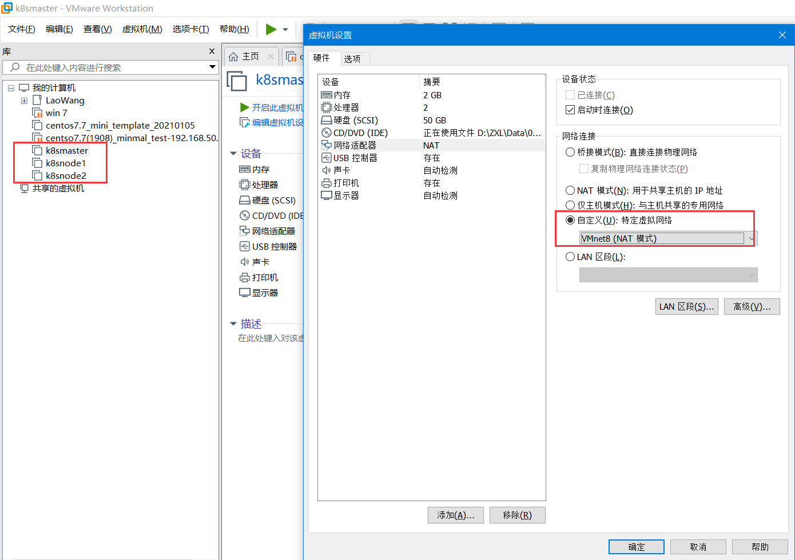Click the display icon in main window pane
This screenshot has width=795, height=560.
(x=245, y=293)
